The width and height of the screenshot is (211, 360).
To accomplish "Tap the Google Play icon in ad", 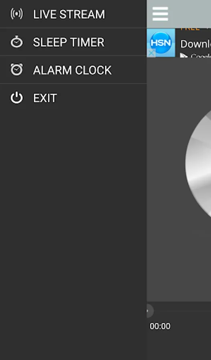I will point(184,56).
